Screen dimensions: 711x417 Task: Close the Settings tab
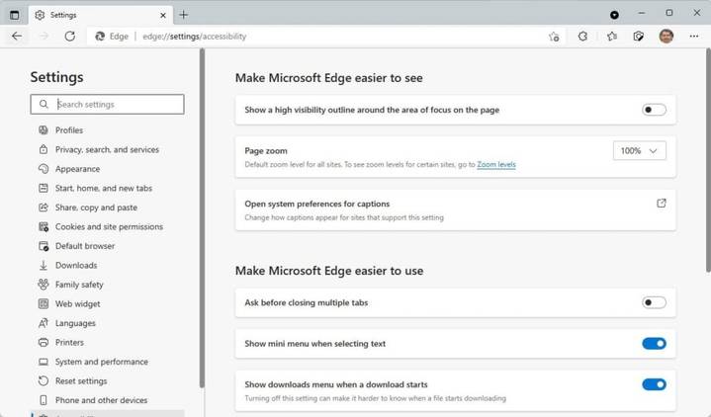[163, 16]
